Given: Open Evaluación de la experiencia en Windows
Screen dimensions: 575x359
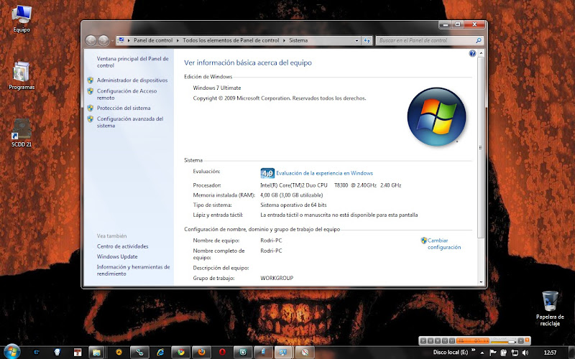Looking at the screenshot, I should coord(325,173).
